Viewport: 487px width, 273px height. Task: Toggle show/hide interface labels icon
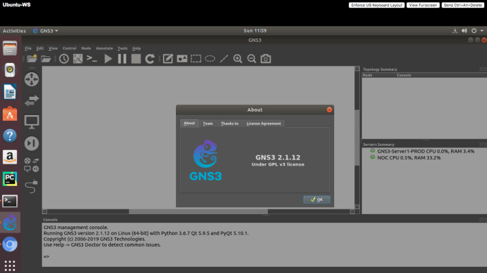pos(78,59)
